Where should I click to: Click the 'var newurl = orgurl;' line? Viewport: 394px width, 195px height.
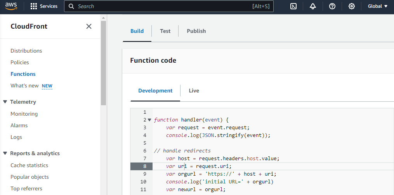tap(196, 189)
